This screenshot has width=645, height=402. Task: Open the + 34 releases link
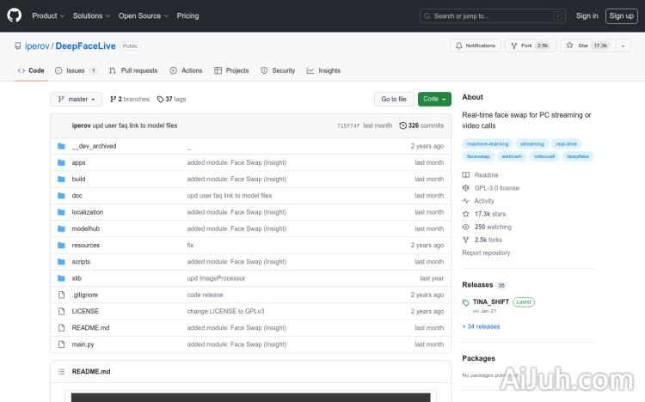[481, 326]
